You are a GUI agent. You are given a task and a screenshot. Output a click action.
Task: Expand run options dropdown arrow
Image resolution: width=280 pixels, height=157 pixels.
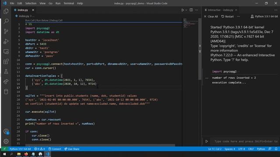(186, 10)
